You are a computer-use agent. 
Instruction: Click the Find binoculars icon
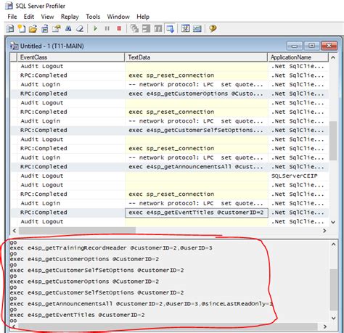coord(68,28)
